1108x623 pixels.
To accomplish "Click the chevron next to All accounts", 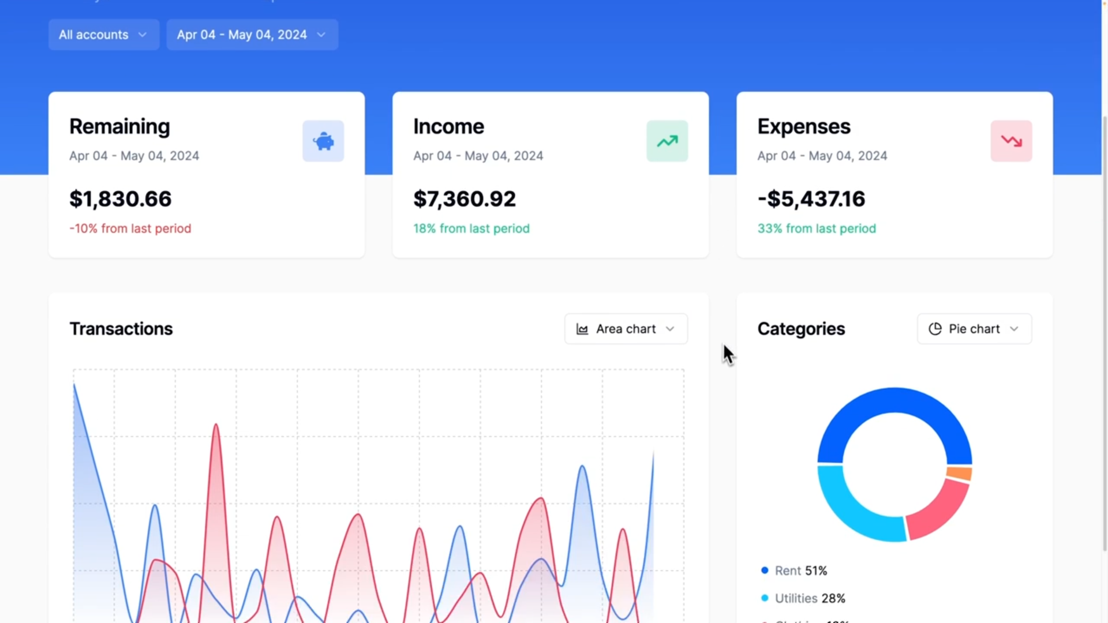I will pos(143,35).
